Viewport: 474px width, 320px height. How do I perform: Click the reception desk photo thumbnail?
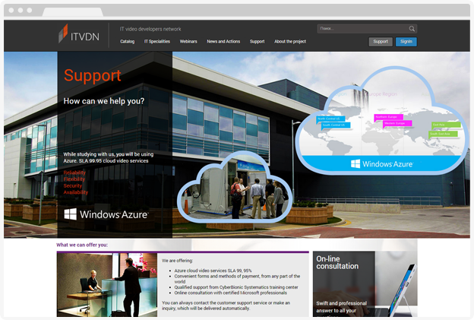(107, 284)
